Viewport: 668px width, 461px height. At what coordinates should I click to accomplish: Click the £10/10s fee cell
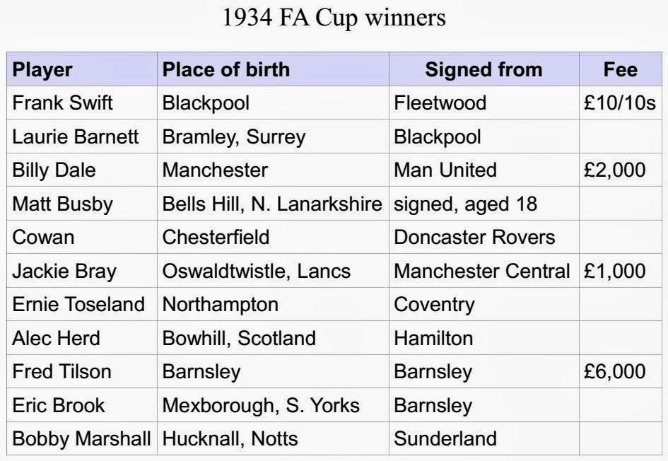[x=620, y=103]
